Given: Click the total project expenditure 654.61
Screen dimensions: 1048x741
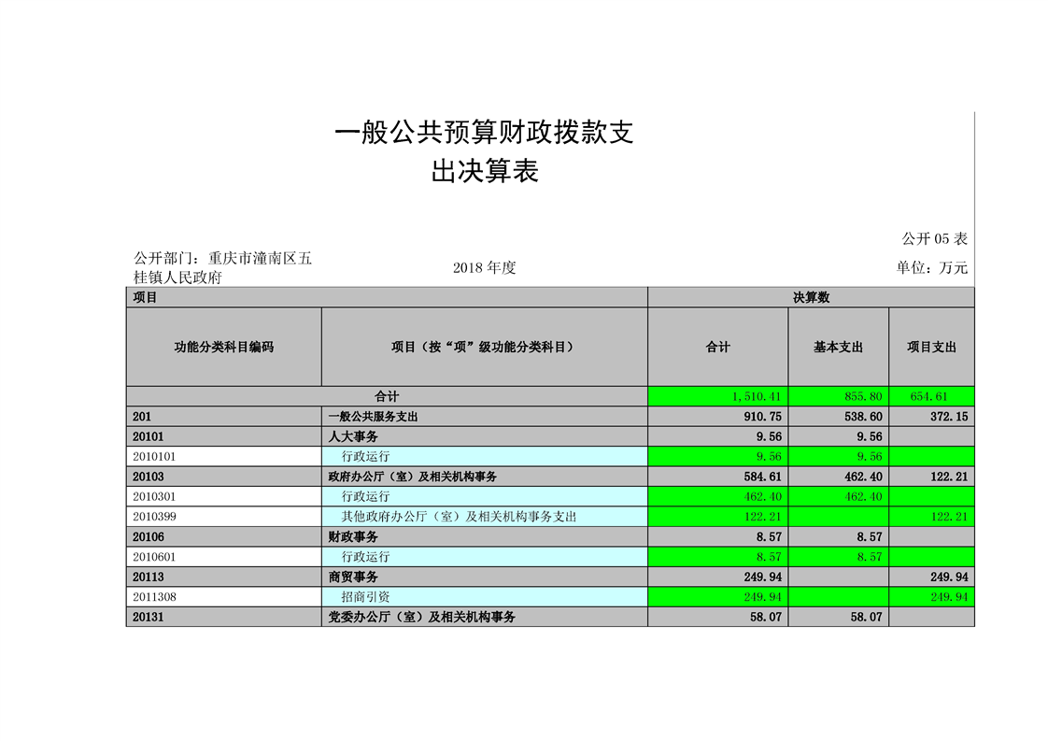Looking at the screenshot, I should click(x=929, y=396).
